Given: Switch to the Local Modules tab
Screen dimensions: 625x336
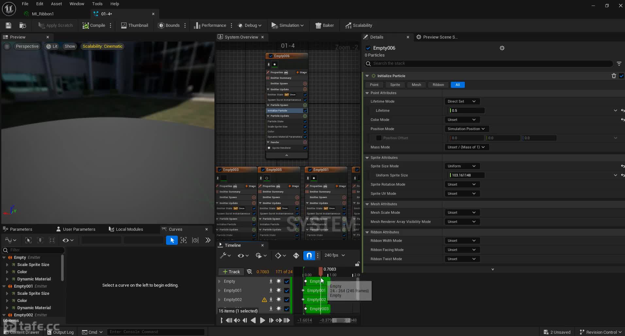Looking at the screenshot, I should [126, 229].
